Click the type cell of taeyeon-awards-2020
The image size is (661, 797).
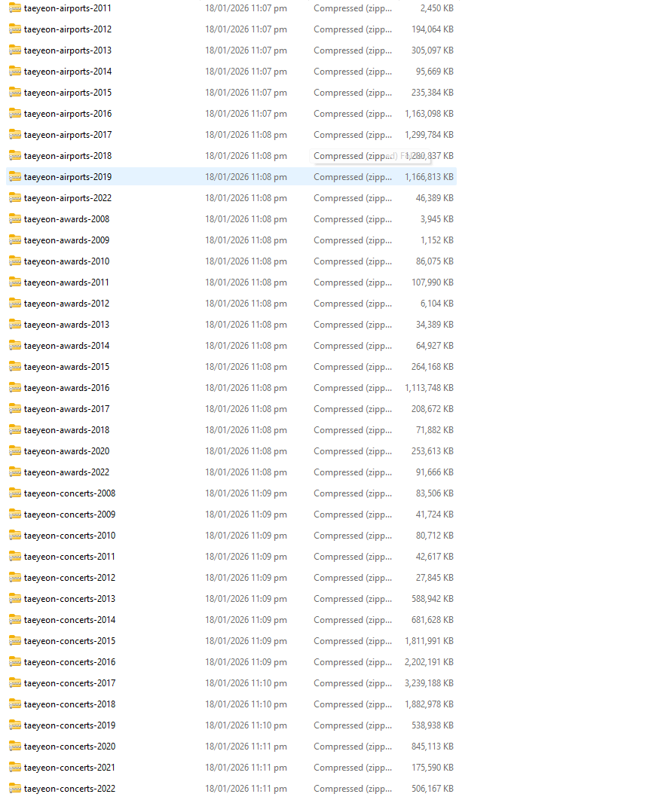coord(353,451)
